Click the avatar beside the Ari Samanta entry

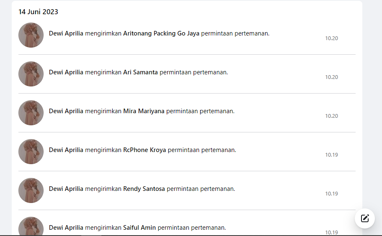(x=31, y=74)
